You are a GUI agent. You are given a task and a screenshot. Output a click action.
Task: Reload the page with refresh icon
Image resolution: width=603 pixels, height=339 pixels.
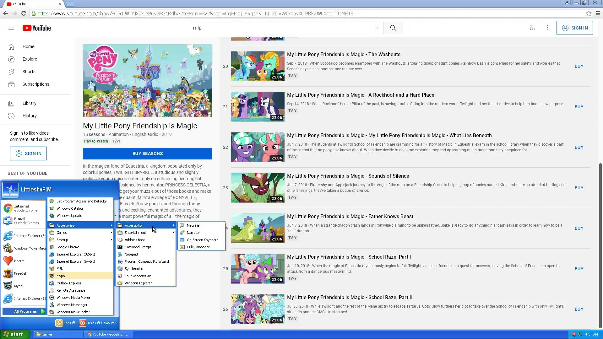pyautogui.click(x=24, y=13)
